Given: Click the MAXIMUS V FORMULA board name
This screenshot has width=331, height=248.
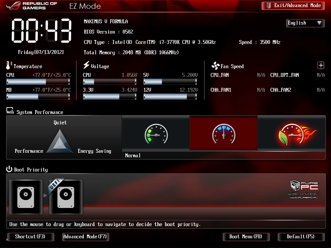Looking at the screenshot, I should (106, 22).
